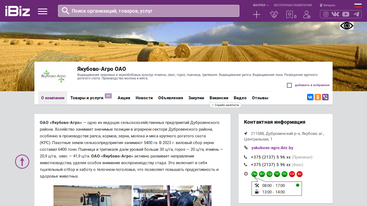Open the Instagram icon in header
367x206 pixels.
pos(326,14)
